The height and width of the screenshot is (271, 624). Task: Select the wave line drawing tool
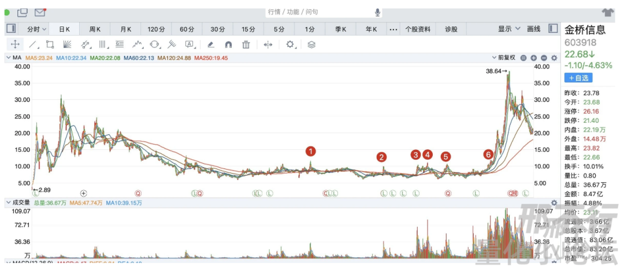click(x=138, y=44)
